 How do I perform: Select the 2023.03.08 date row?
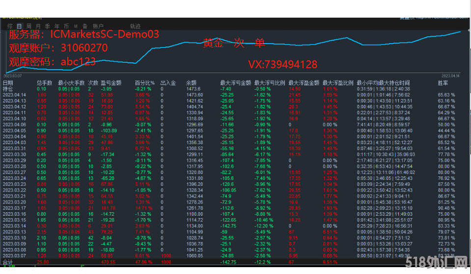(x=14, y=249)
